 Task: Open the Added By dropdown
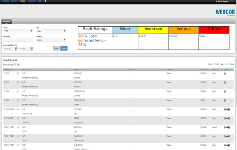51,40
